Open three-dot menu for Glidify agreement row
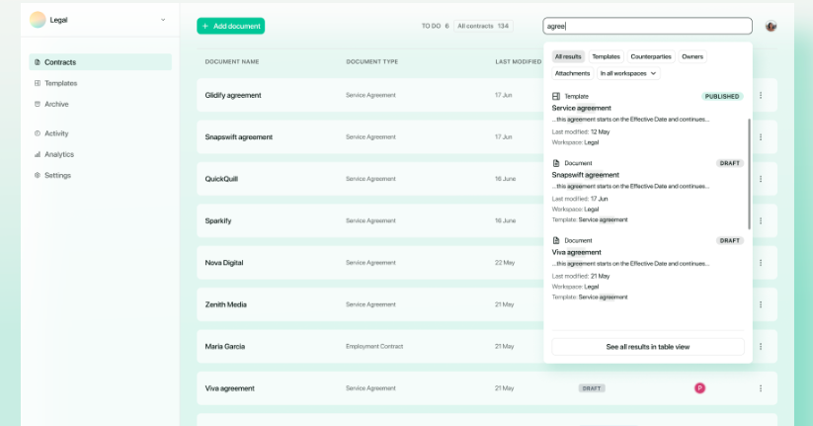 [x=761, y=95]
